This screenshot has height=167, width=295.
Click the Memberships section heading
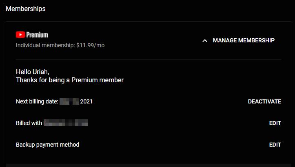tap(26, 9)
